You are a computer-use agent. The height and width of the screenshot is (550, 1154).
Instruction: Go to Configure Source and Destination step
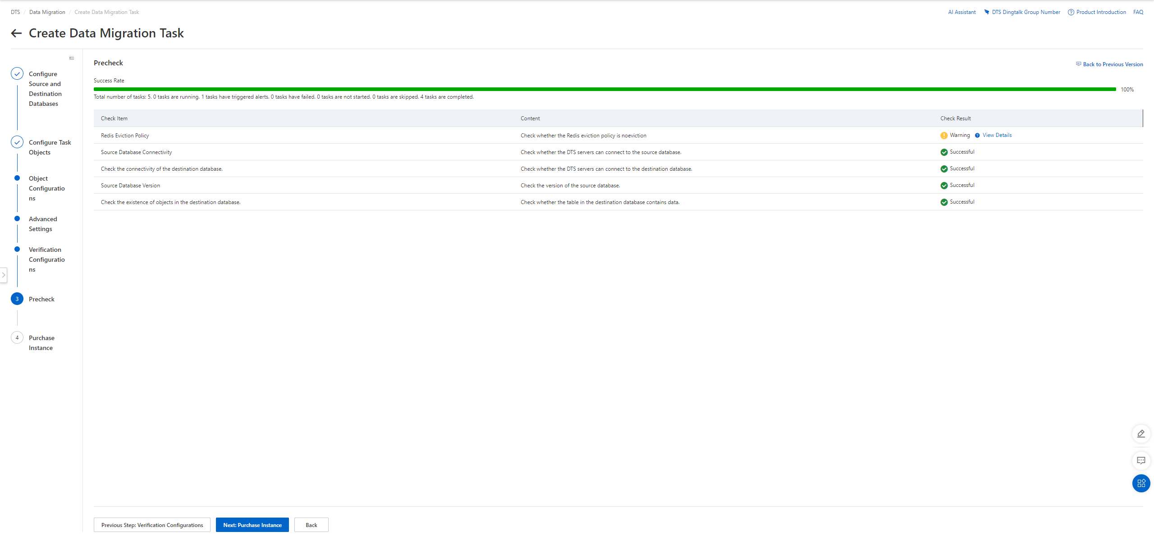(45, 89)
